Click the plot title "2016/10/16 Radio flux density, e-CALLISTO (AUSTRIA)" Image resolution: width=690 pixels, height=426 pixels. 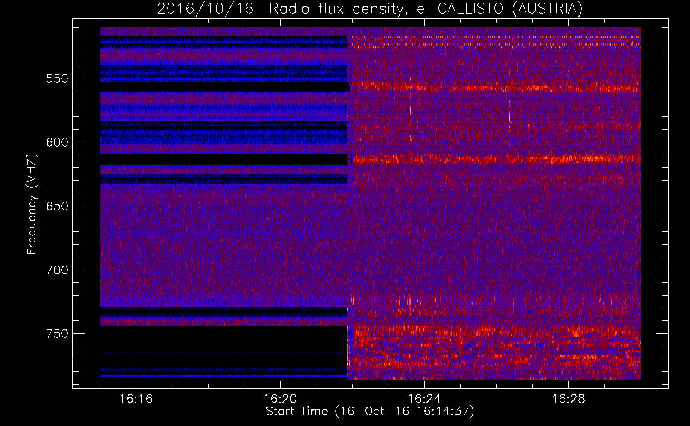click(x=369, y=9)
